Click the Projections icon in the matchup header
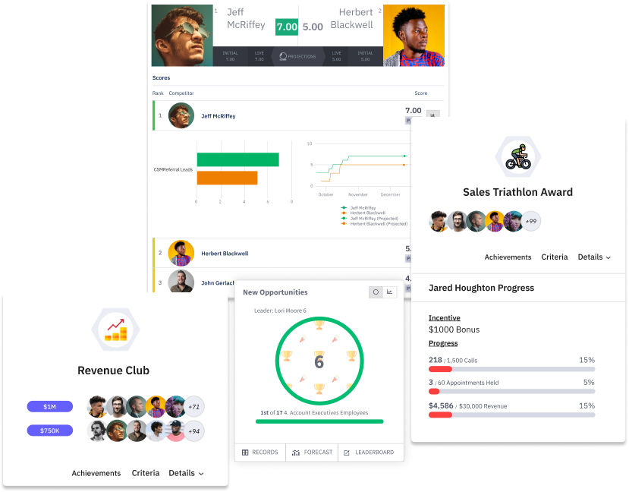Image resolution: width=629 pixels, height=492 pixels. point(283,57)
